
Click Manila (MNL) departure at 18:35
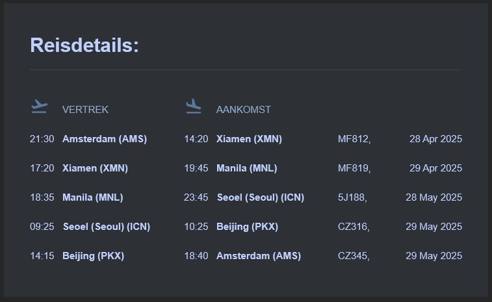click(93, 197)
